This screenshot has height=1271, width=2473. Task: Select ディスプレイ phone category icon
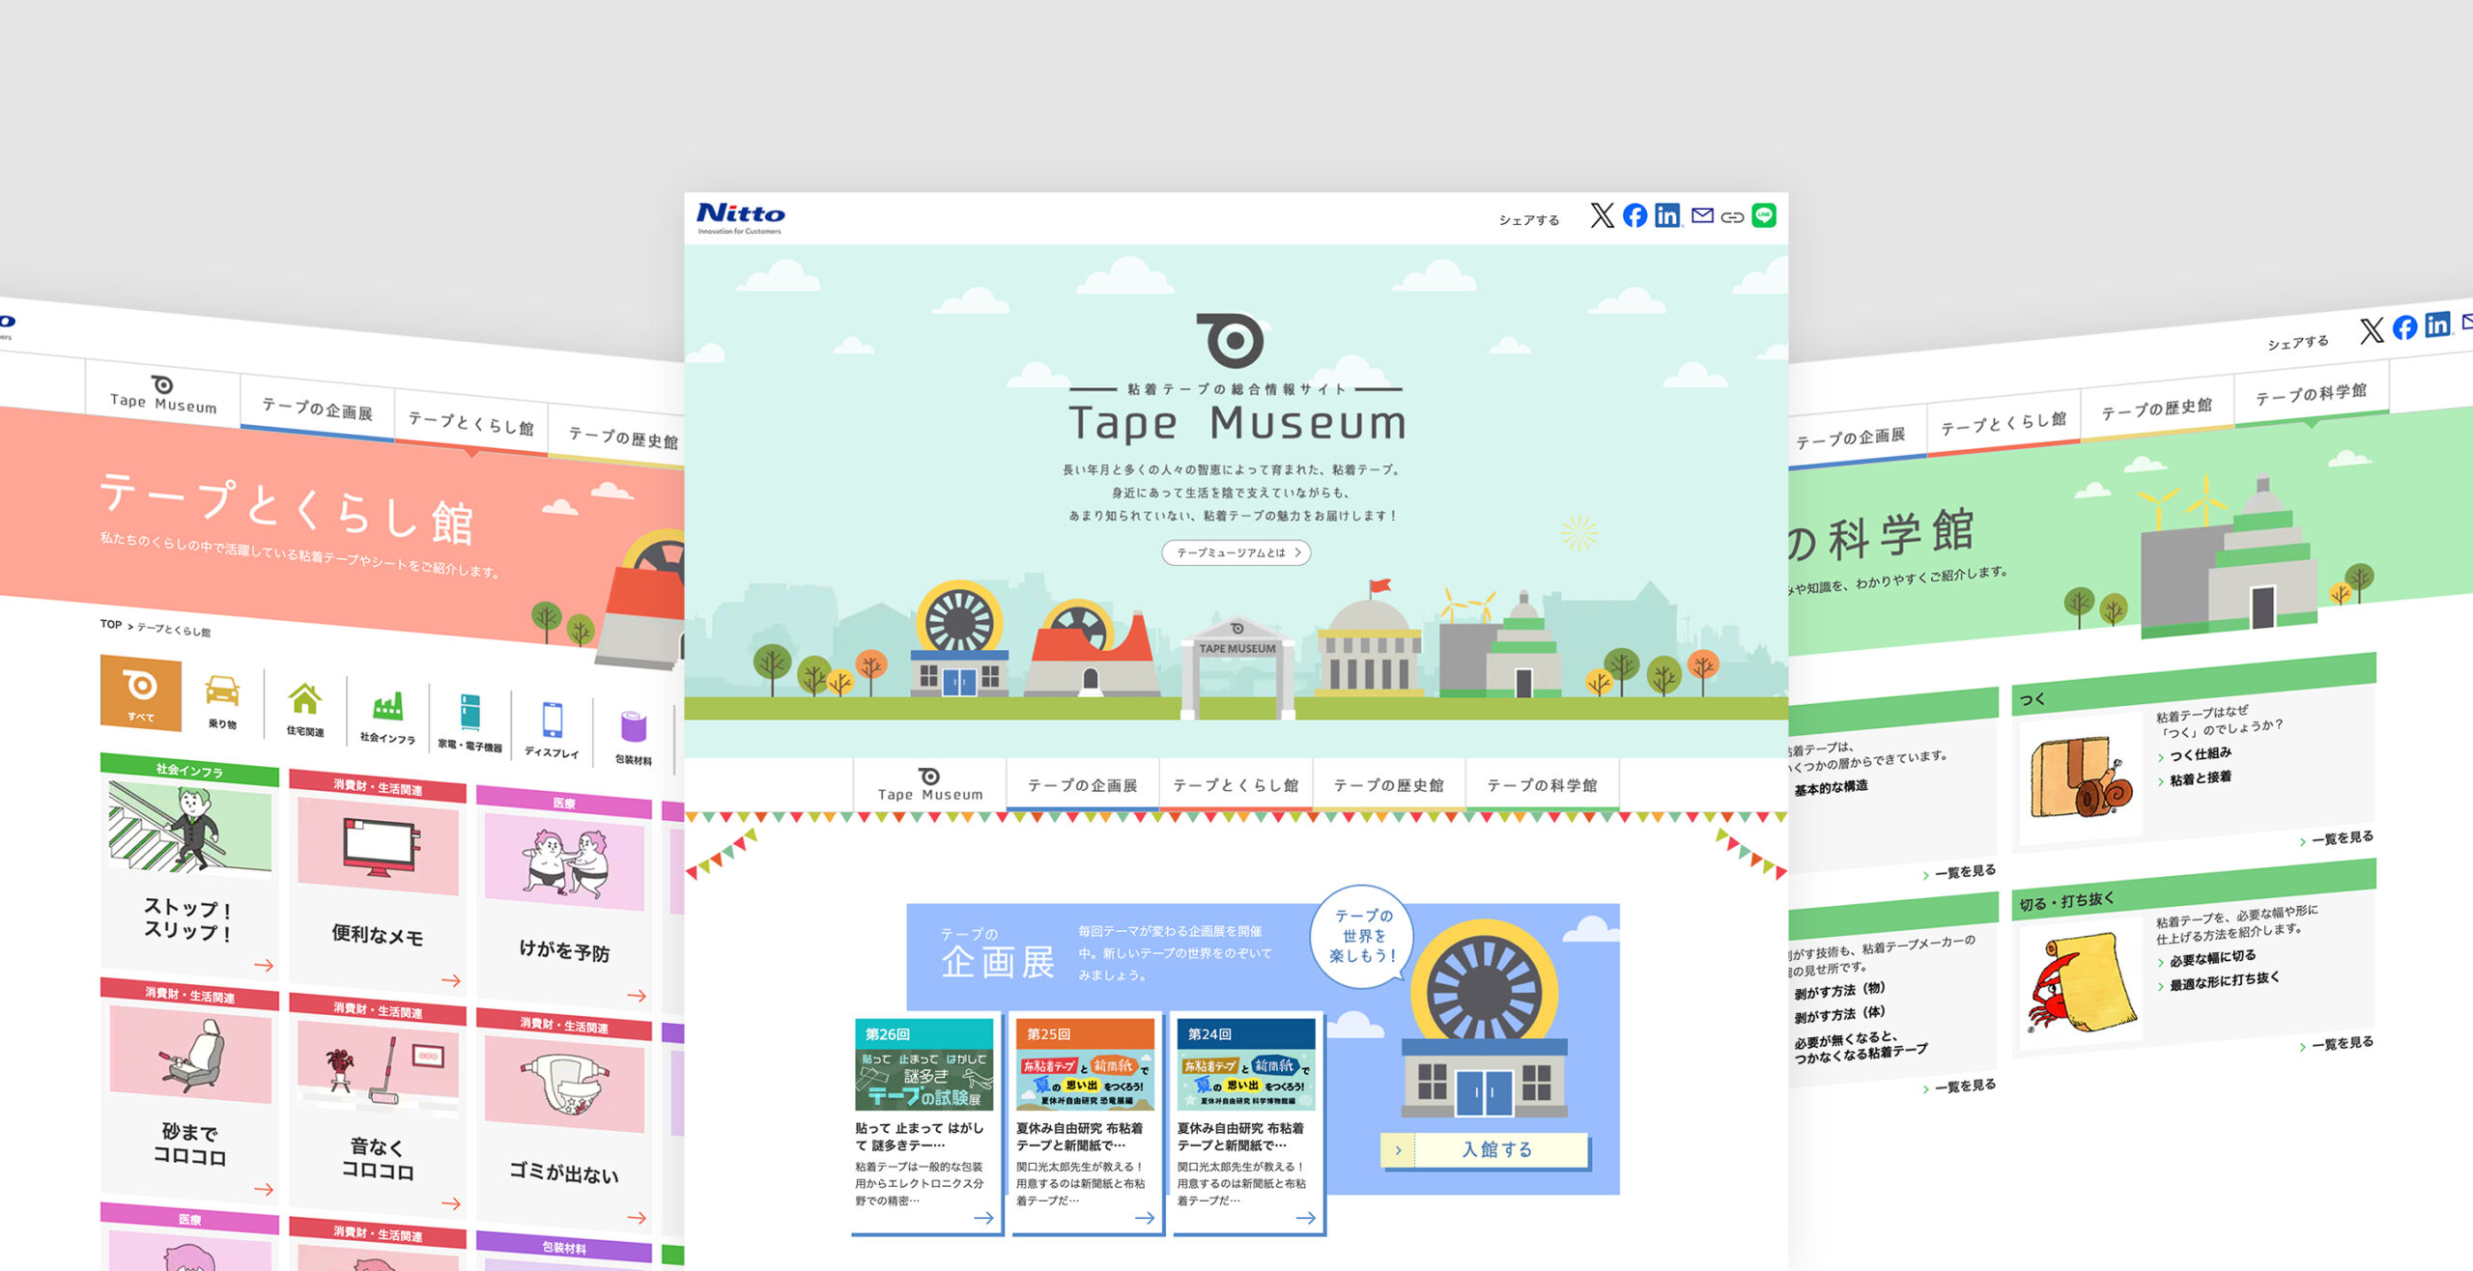552,729
